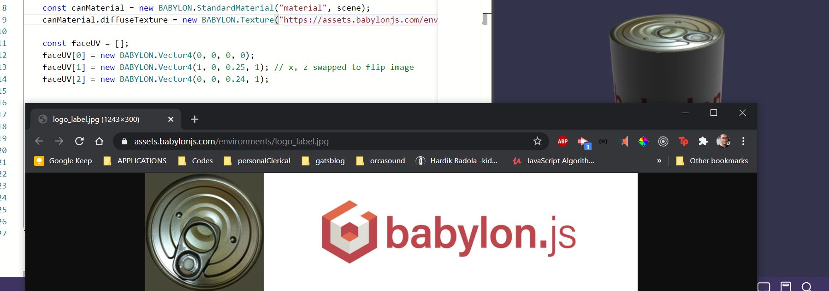The width and height of the screenshot is (829, 291).
Task: Open the Adblock Plus extension
Action: coord(563,141)
